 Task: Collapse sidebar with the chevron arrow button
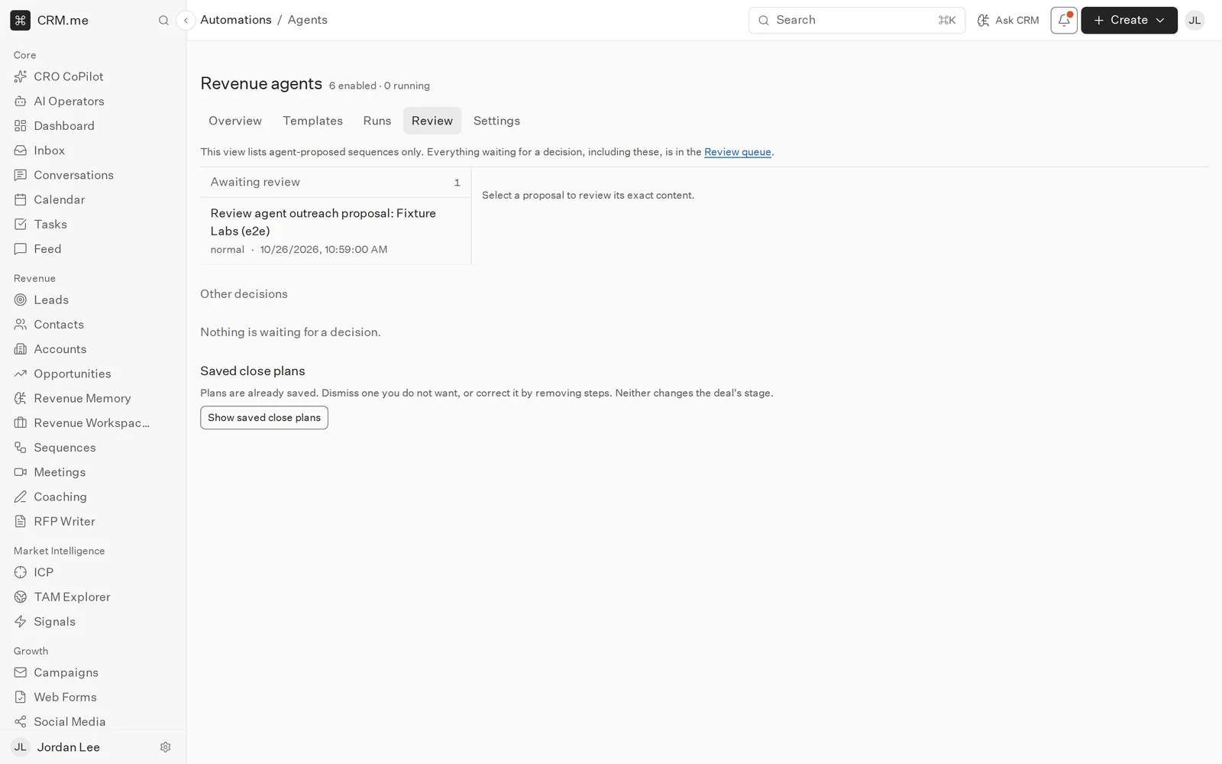coord(186,21)
